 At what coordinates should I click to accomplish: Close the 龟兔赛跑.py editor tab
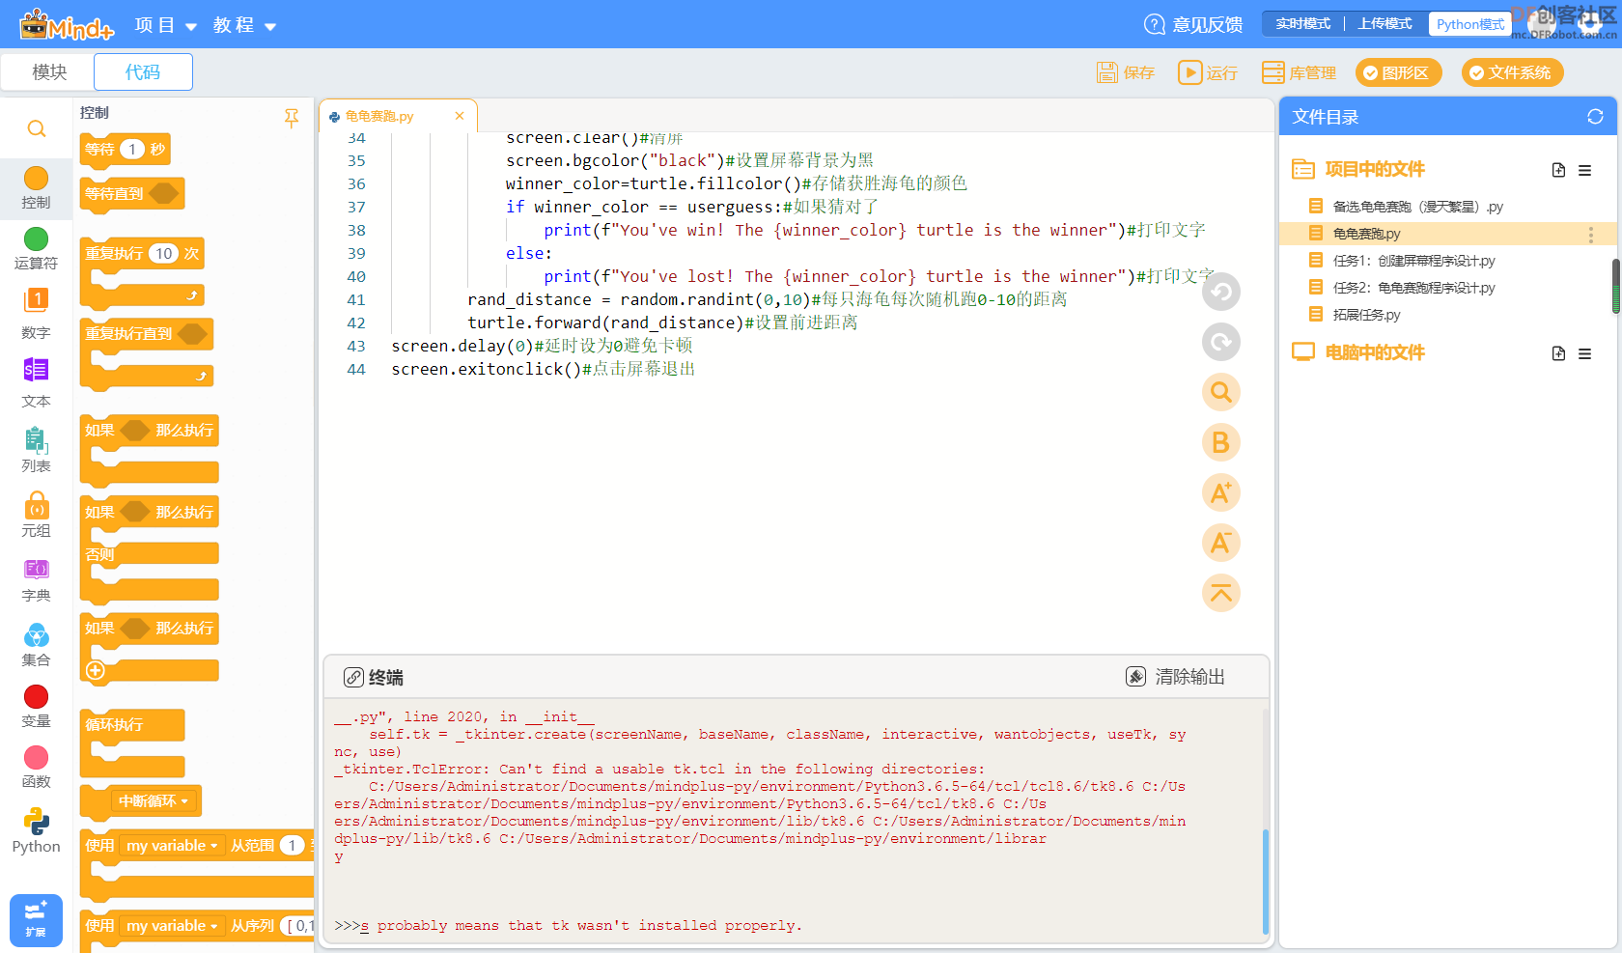point(460,116)
